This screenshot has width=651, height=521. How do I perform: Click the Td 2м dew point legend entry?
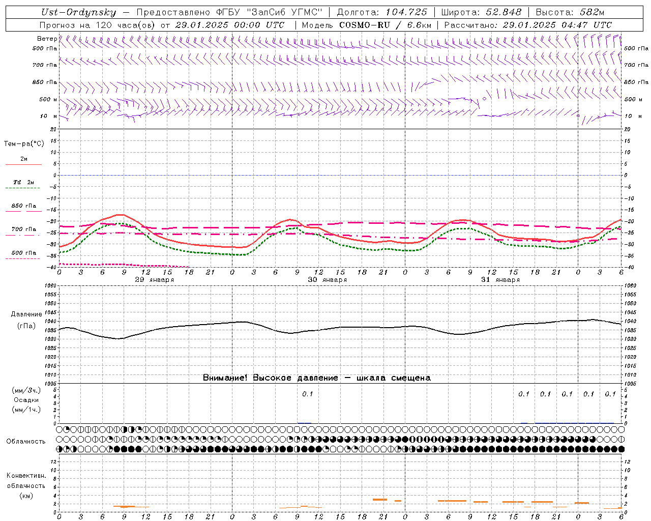click(x=23, y=182)
